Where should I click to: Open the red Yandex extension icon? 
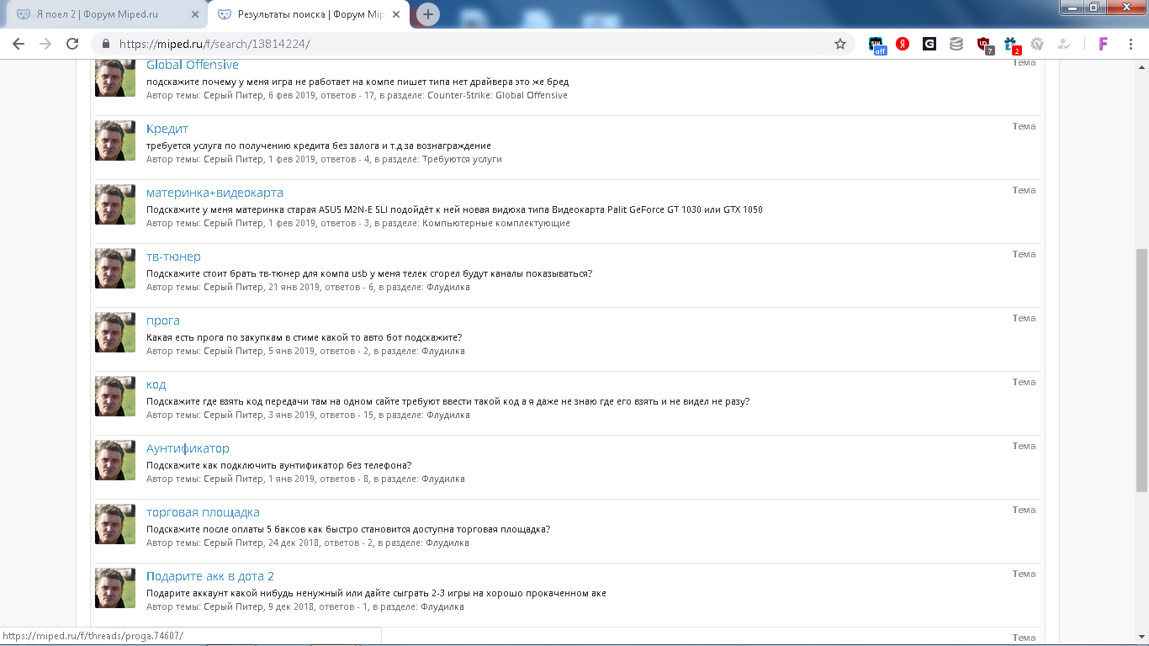coord(903,44)
